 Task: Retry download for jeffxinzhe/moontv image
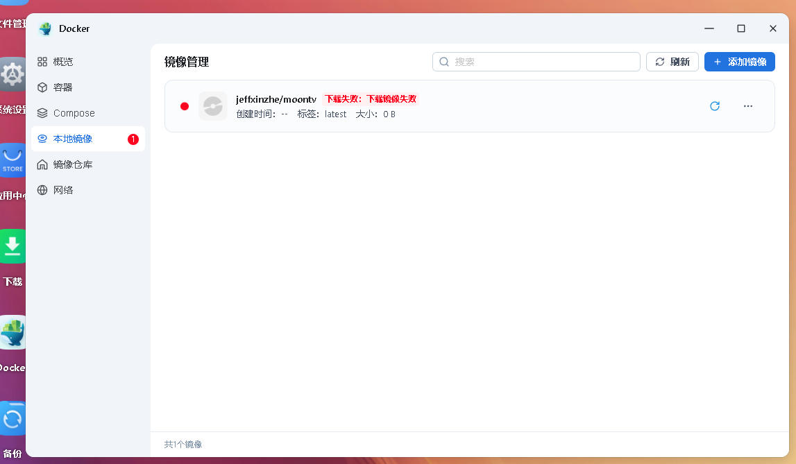coord(715,106)
